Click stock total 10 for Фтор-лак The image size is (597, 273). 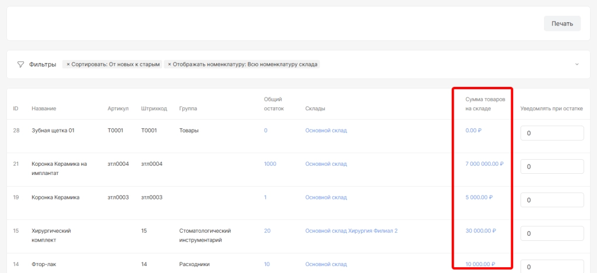[x=267, y=264]
